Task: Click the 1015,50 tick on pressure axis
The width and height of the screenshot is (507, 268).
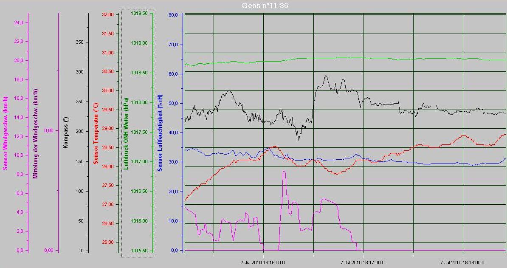Action: (139, 251)
